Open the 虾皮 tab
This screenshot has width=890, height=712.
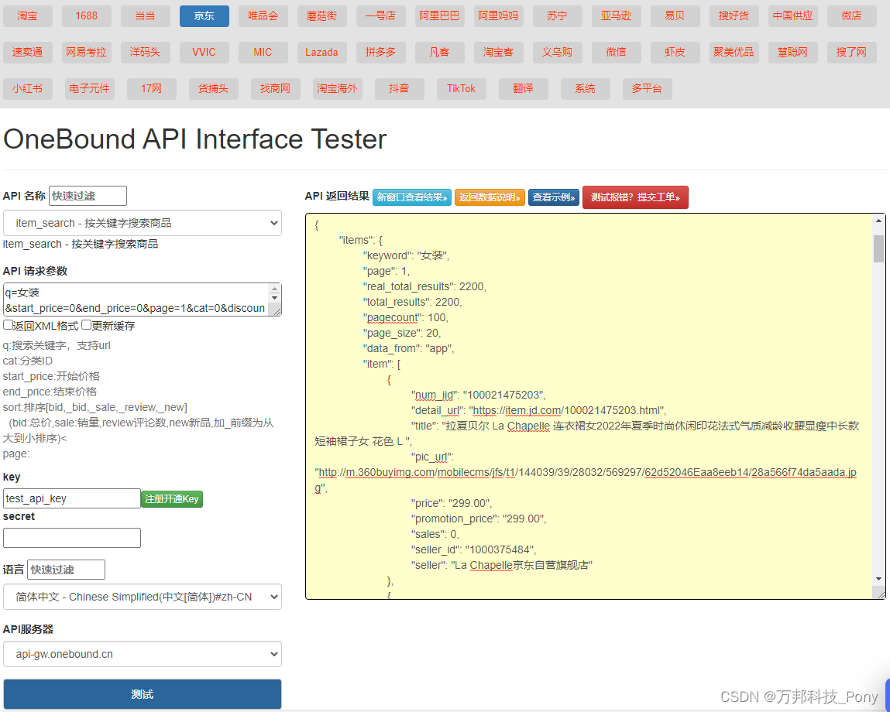[x=675, y=52]
